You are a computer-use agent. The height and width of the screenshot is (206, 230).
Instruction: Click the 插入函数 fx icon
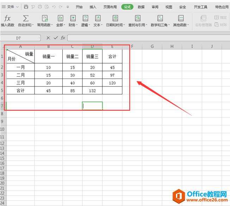coord(7,18)
